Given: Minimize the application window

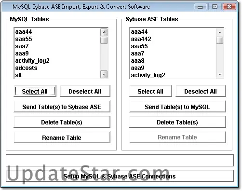Looking at the screenshot, I should [x=201, y=7].
